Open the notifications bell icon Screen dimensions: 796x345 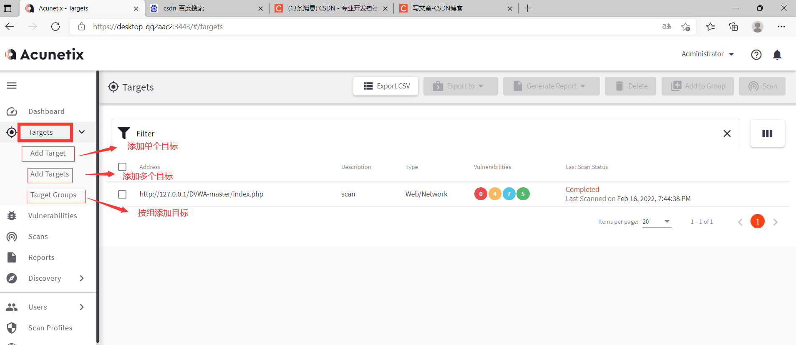(x=777, y=55)
